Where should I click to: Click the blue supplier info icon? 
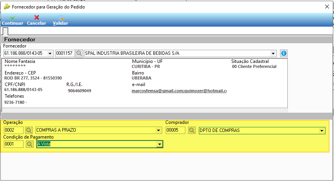pos(283,53)
